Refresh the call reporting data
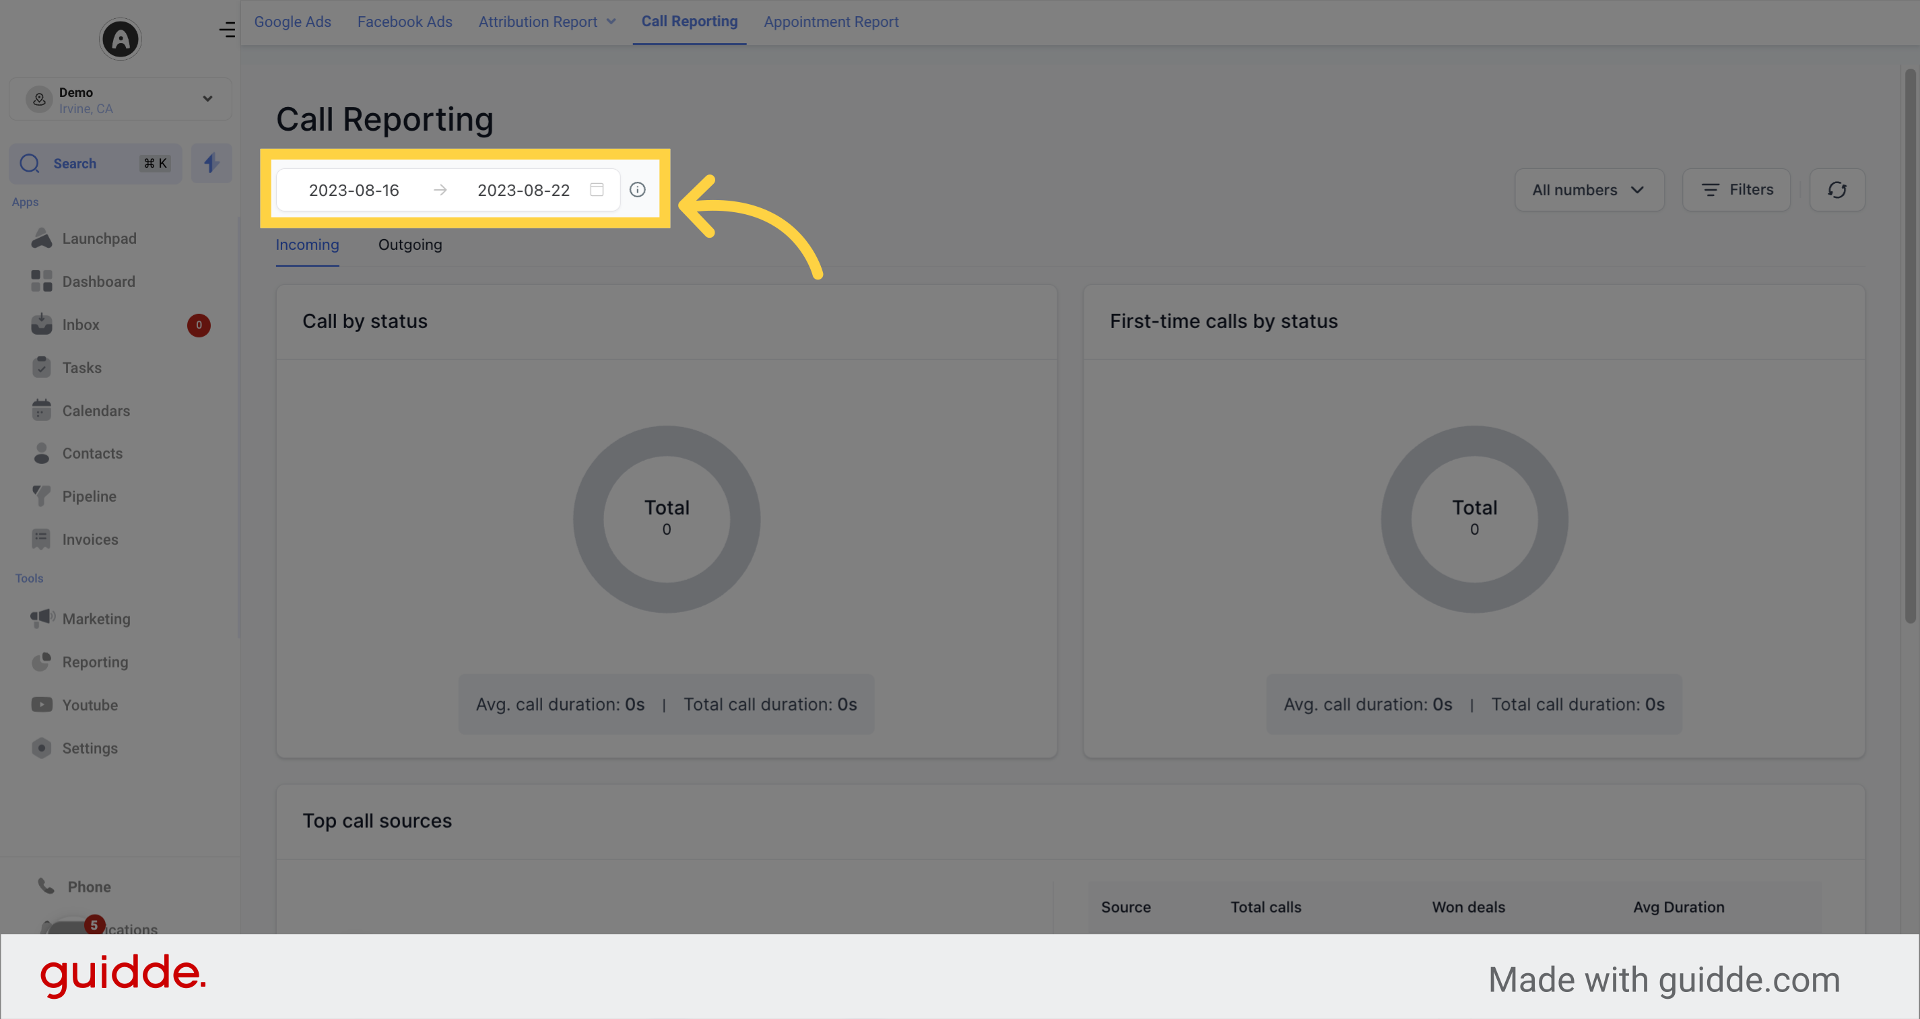The image size is (1920, 1019). pos(1836,189)
